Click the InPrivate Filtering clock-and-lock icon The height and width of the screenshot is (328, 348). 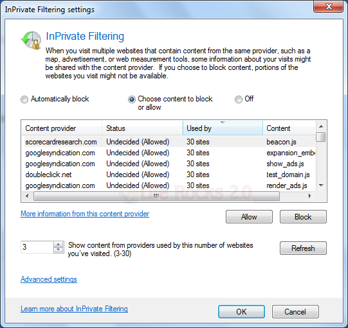coord(32,40)
